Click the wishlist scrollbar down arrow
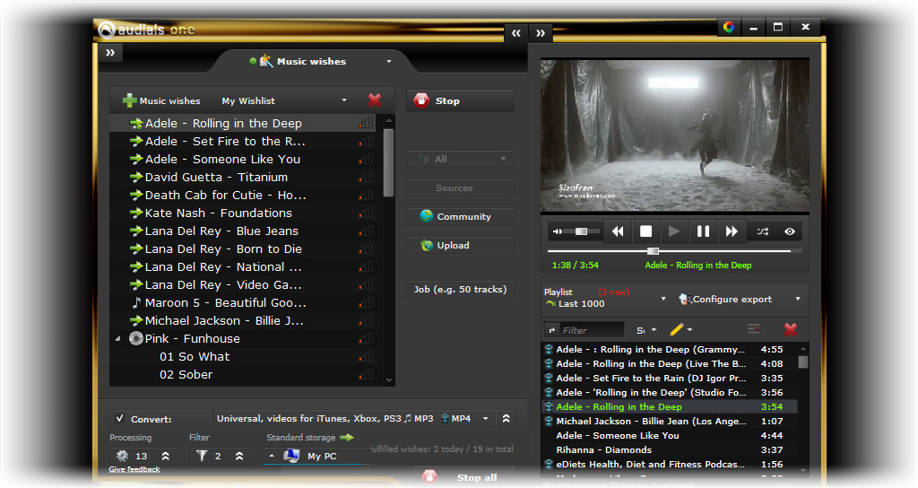 tap(389, 380)
